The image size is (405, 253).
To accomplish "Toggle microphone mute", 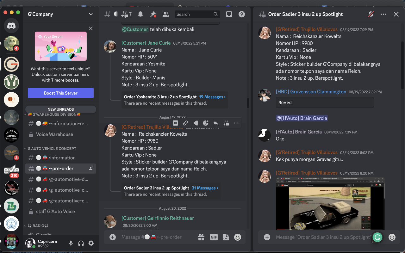I will pyautogui.click(x=71, y=243).
